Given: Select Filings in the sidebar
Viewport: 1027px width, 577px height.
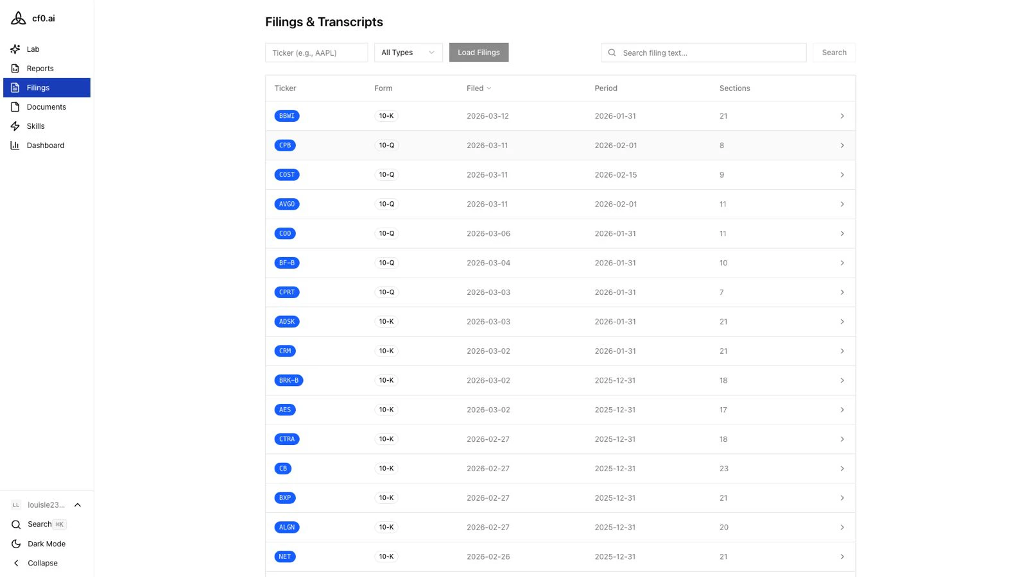Looking at the screenshot, I should click(x=47, y=88).
